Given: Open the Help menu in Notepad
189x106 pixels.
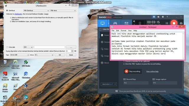Looking at the screenshot, I should point(135,31).
